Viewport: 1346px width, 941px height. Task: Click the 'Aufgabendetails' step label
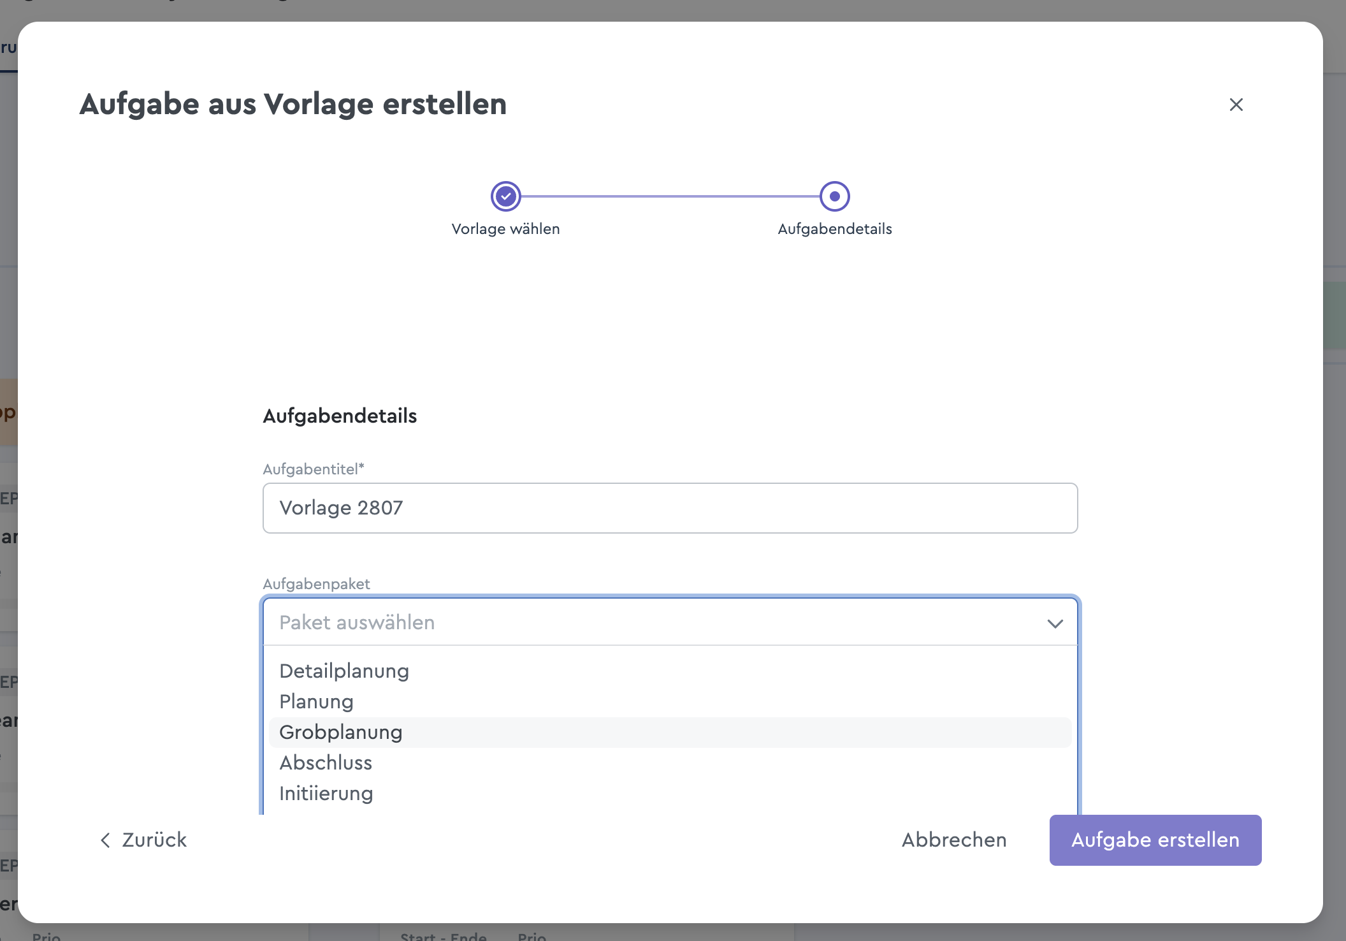(834, 229)
